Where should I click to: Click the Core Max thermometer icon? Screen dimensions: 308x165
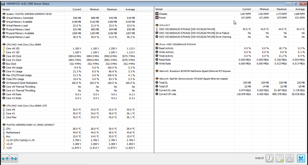(4, 117)
